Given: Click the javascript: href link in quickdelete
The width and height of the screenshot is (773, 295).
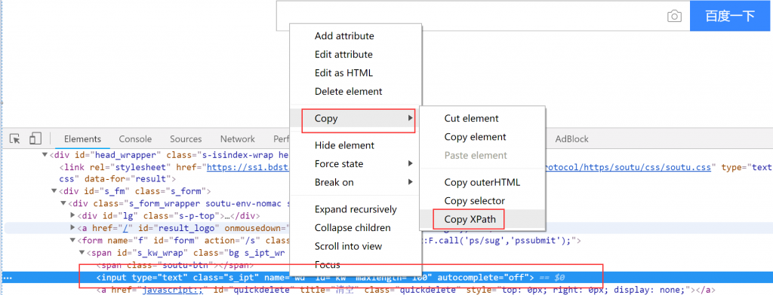Looking at the screenshot, I should (x=173, y=290).
